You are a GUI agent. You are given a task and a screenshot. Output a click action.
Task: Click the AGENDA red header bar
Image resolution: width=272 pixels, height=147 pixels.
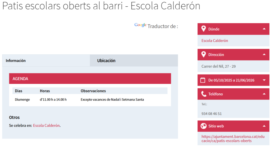tap(90, 79)
